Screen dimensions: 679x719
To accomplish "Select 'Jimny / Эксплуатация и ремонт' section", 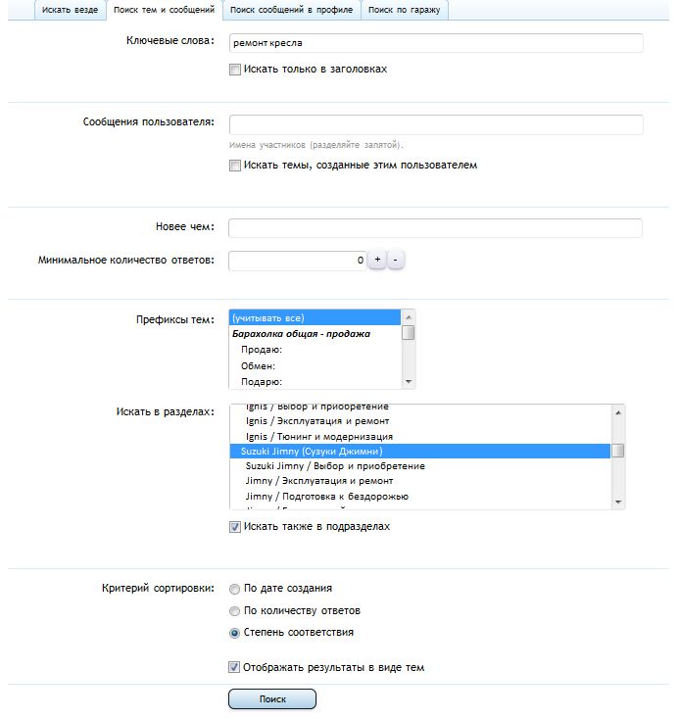I will pos(319,481).
